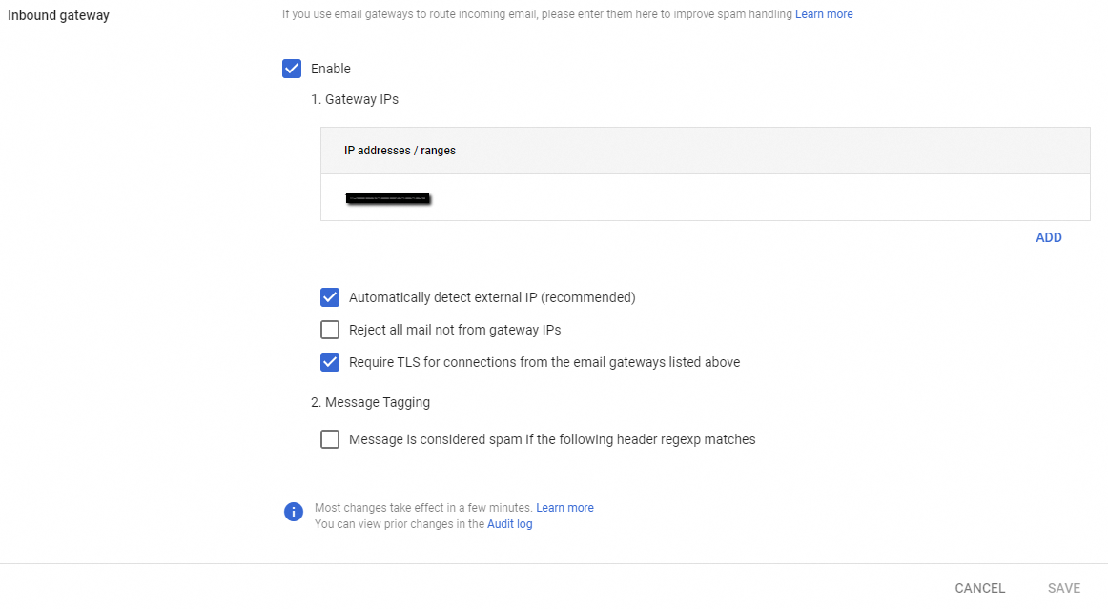Enable spam header regexp matching checkbox
1108x609 pixels.
pyautogui.click(x=330, y=439)
